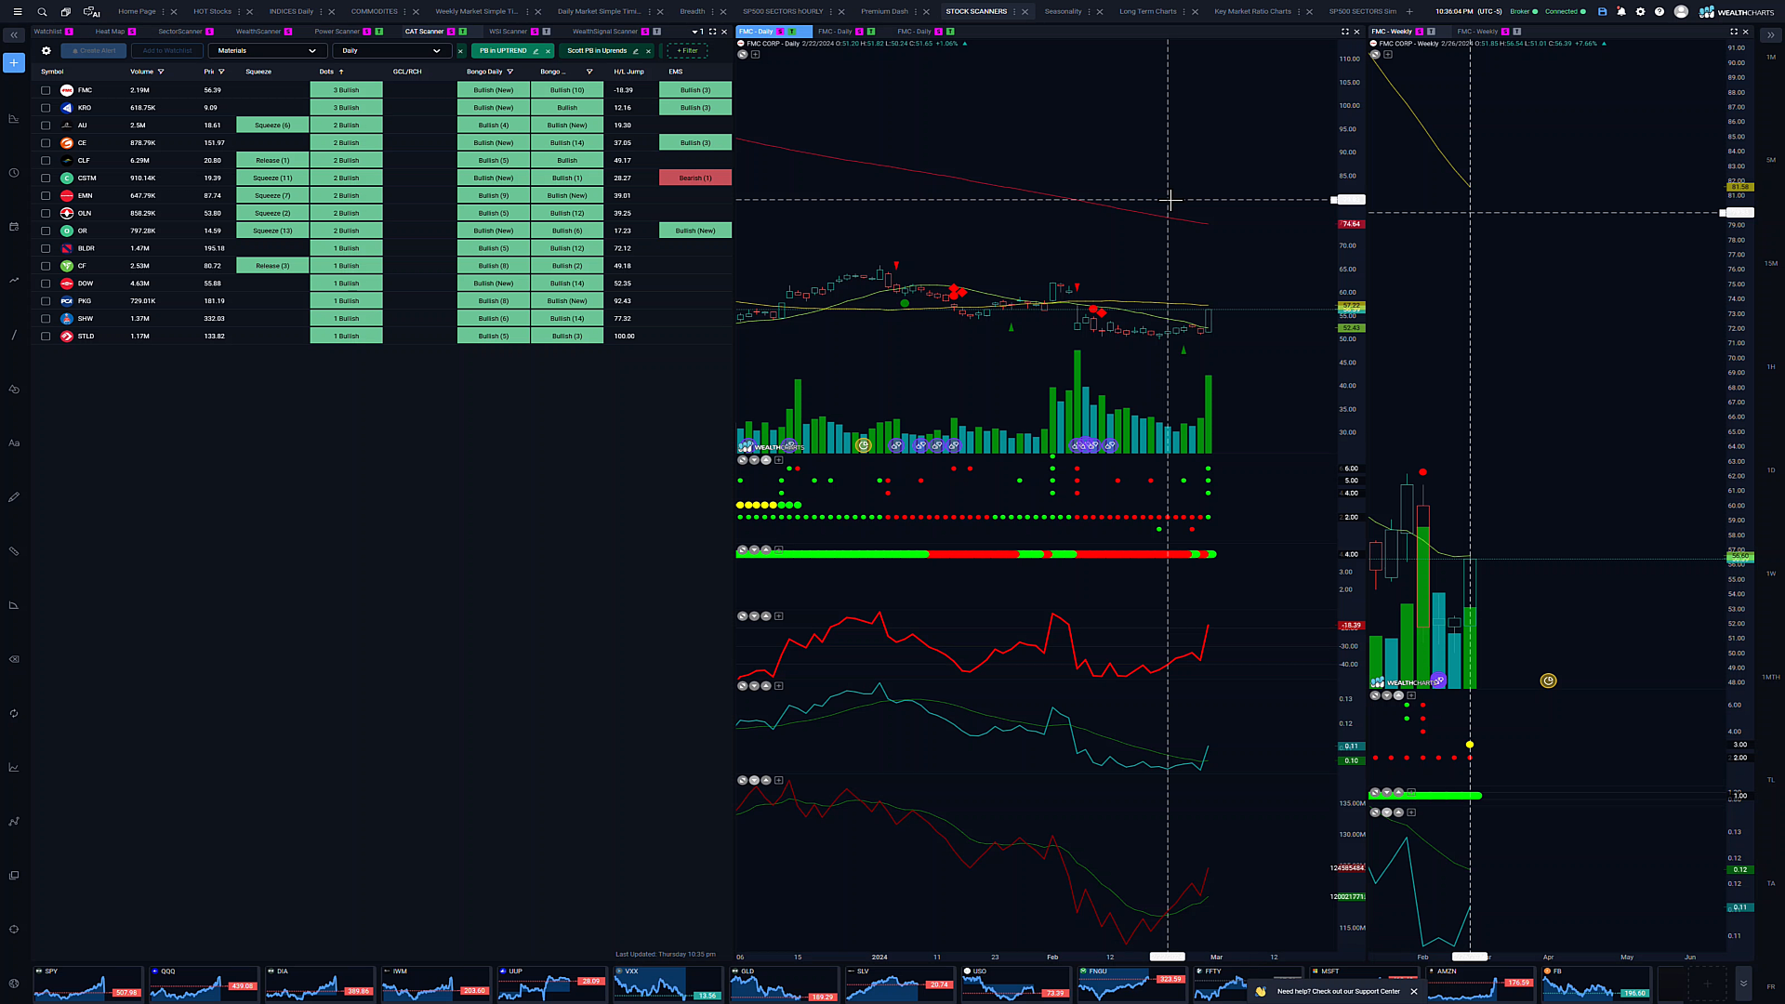Select the pencil drawing tool in sidebar

[14, 497]
